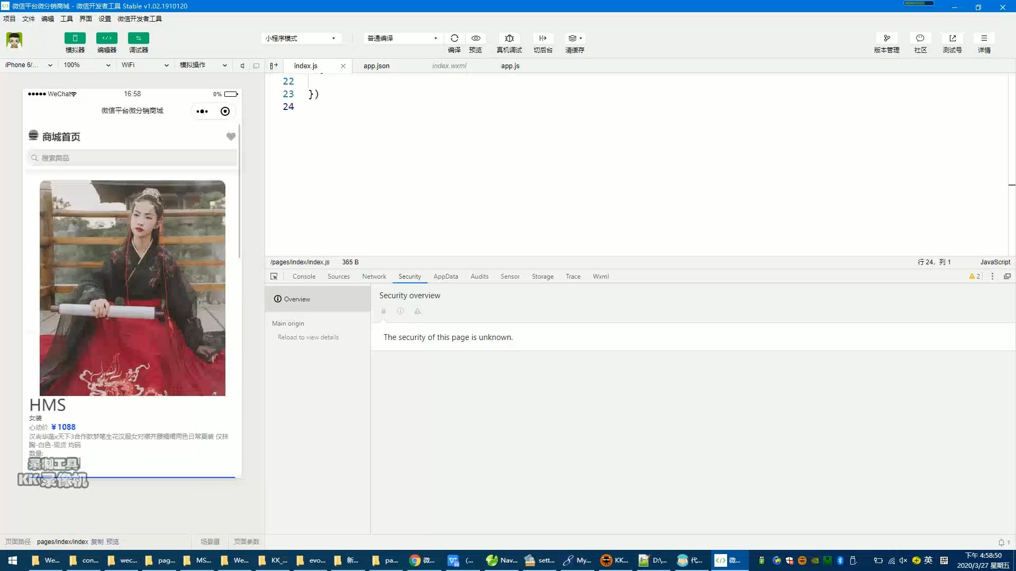
Task: Open real-device debugging bug icon
Action: pos(509,38)
